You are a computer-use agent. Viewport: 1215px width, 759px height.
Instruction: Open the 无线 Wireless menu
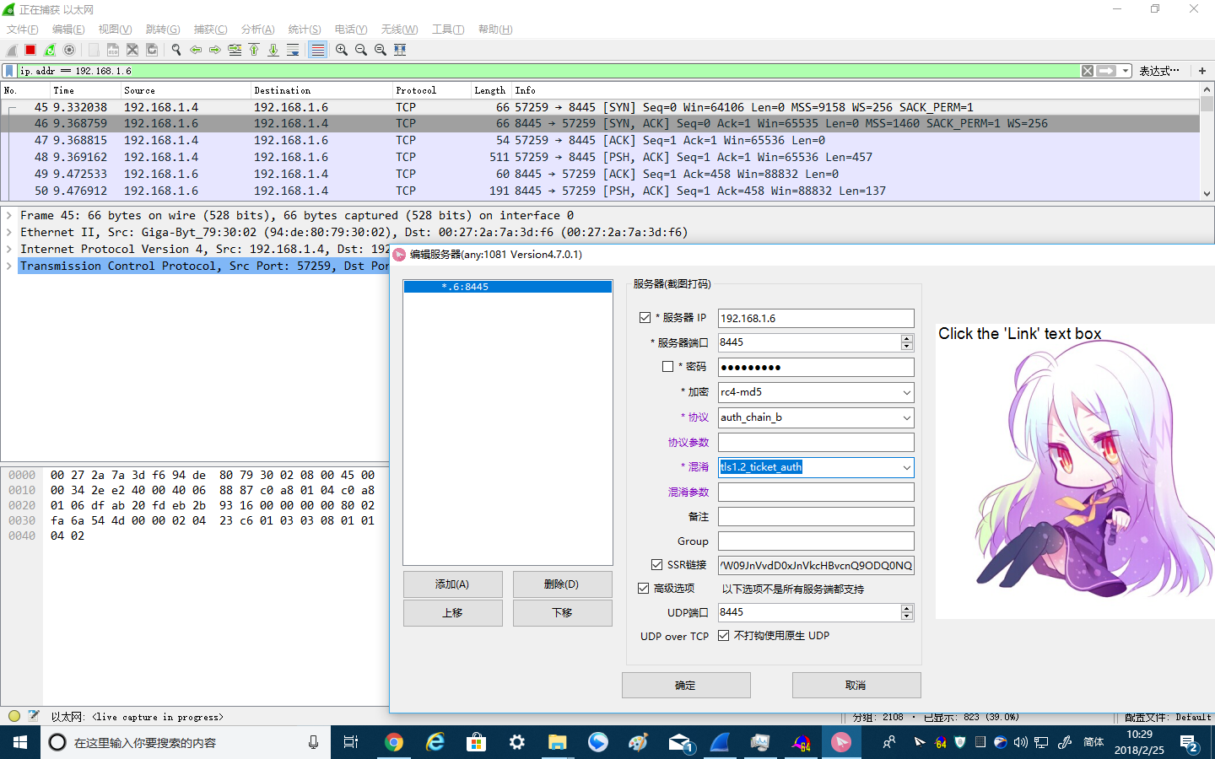coord(399,29)
